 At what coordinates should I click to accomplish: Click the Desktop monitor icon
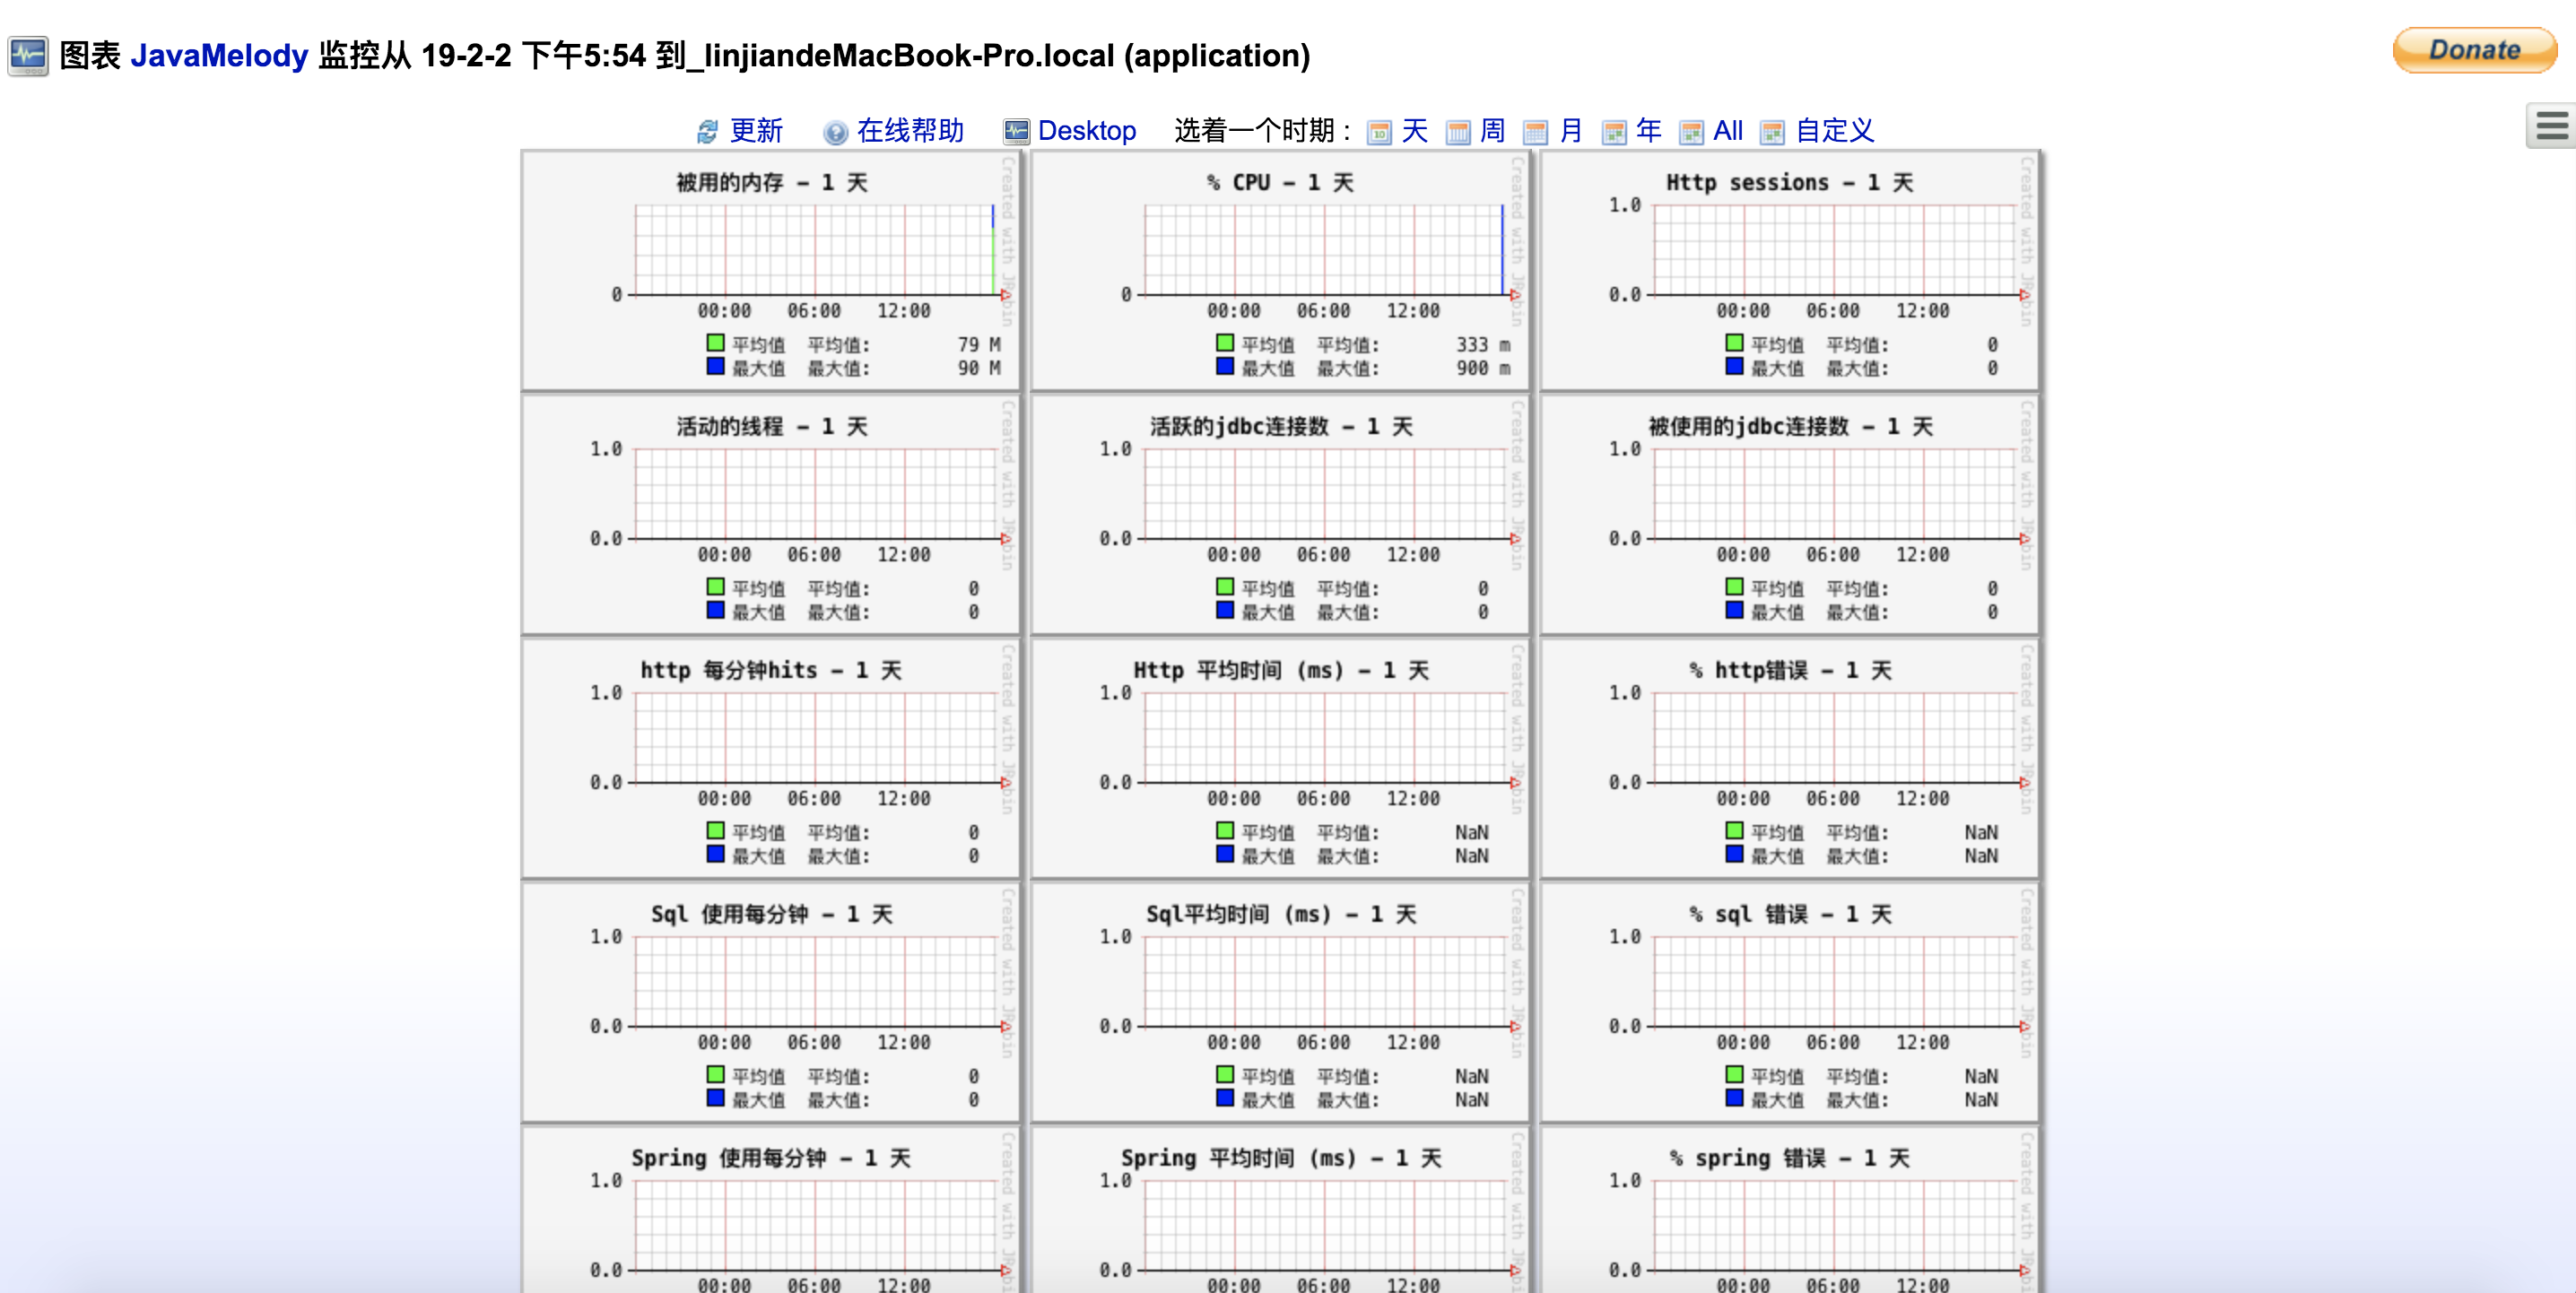click(1016, 132)
